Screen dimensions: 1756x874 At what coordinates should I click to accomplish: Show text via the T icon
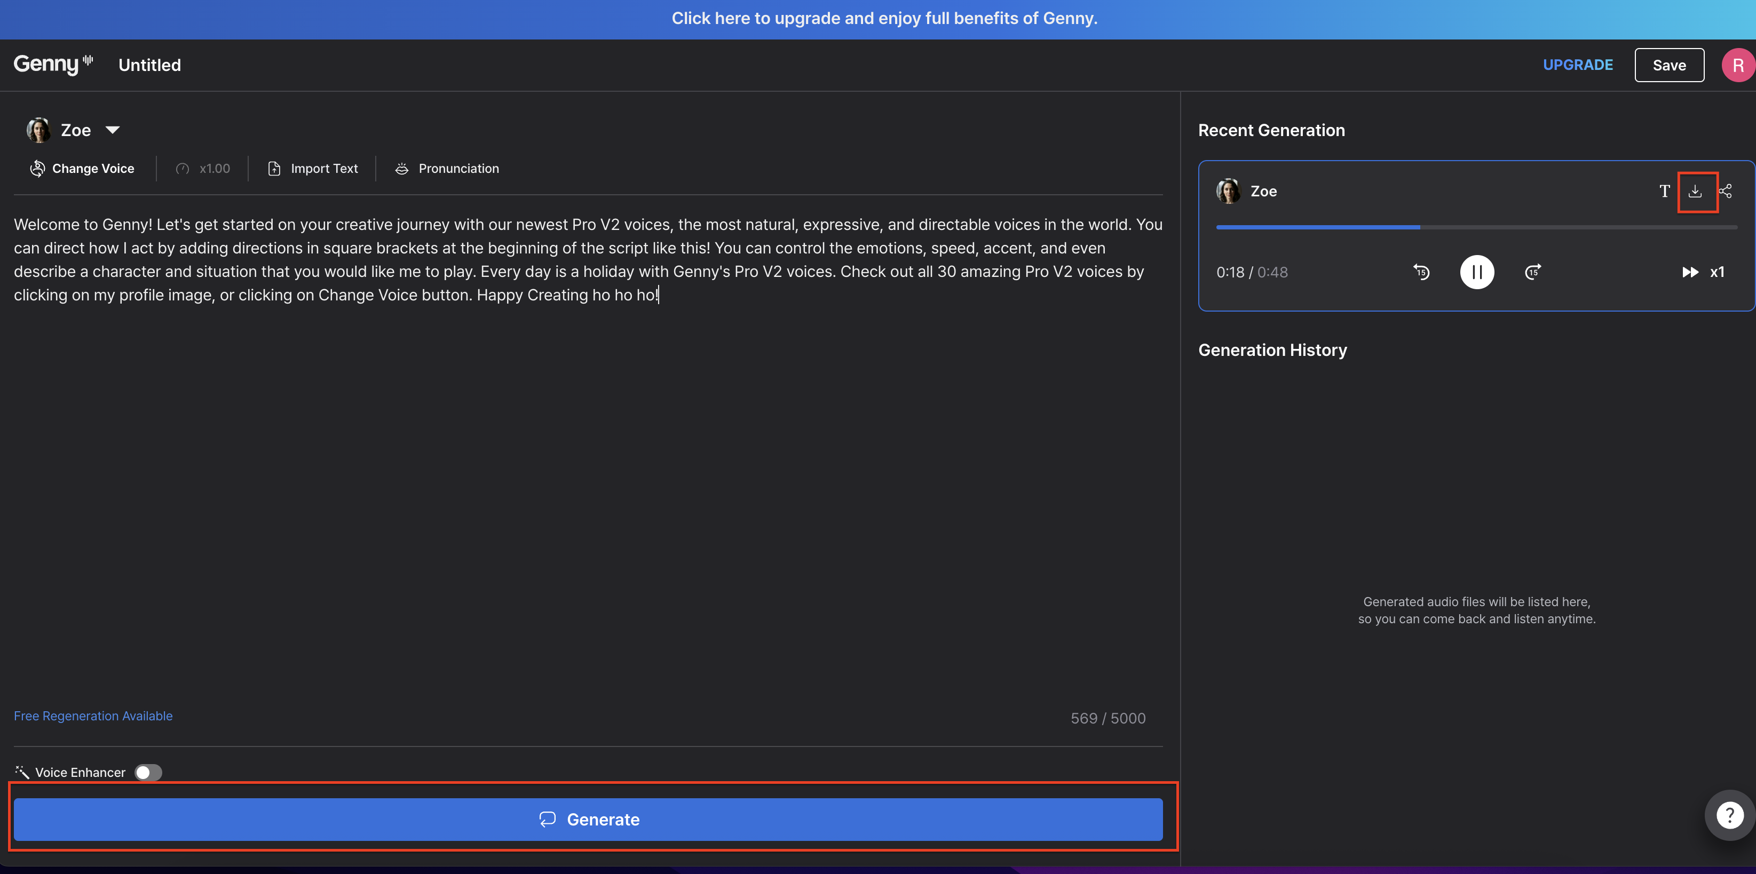click(x=1664, y=192)
